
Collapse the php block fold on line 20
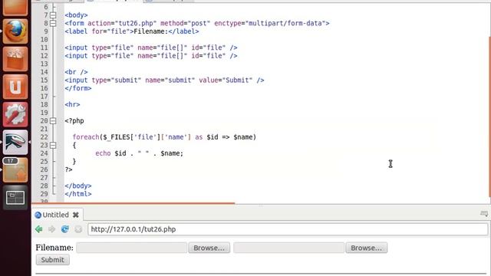coord(53,121)
